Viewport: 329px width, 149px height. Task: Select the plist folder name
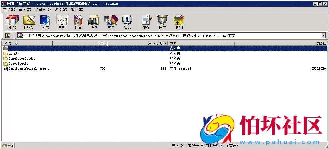(x=13, y=53)
